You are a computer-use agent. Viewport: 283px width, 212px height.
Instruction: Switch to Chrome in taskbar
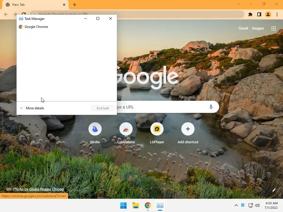point(148,205)
